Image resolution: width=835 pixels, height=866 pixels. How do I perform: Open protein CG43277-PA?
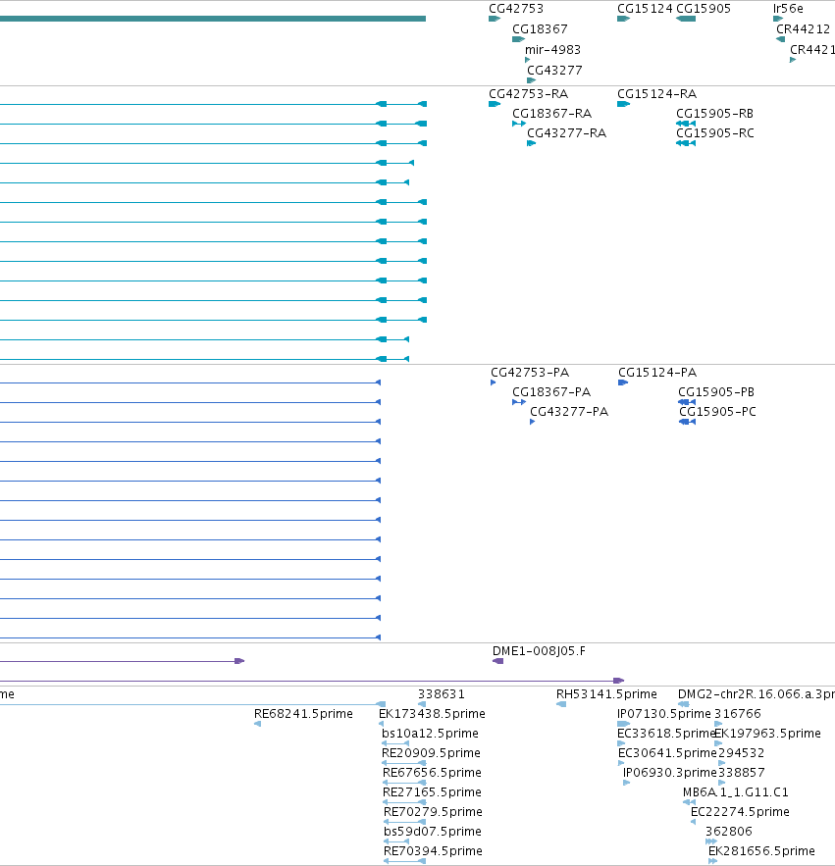(x=569, y=412)
